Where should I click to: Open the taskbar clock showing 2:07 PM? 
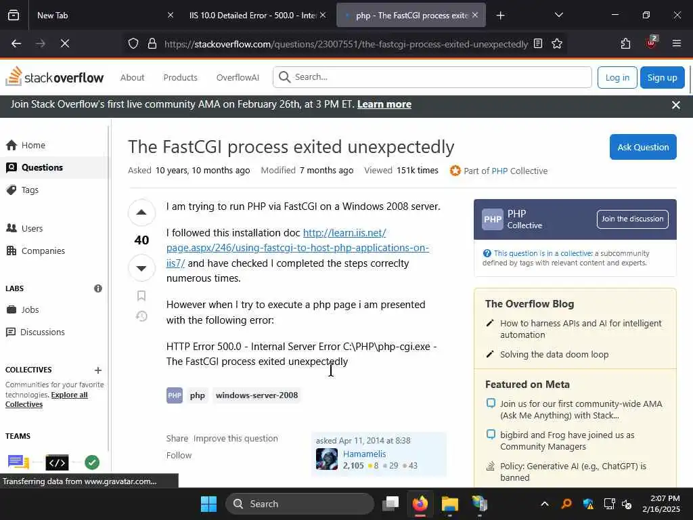coord(661,504)
